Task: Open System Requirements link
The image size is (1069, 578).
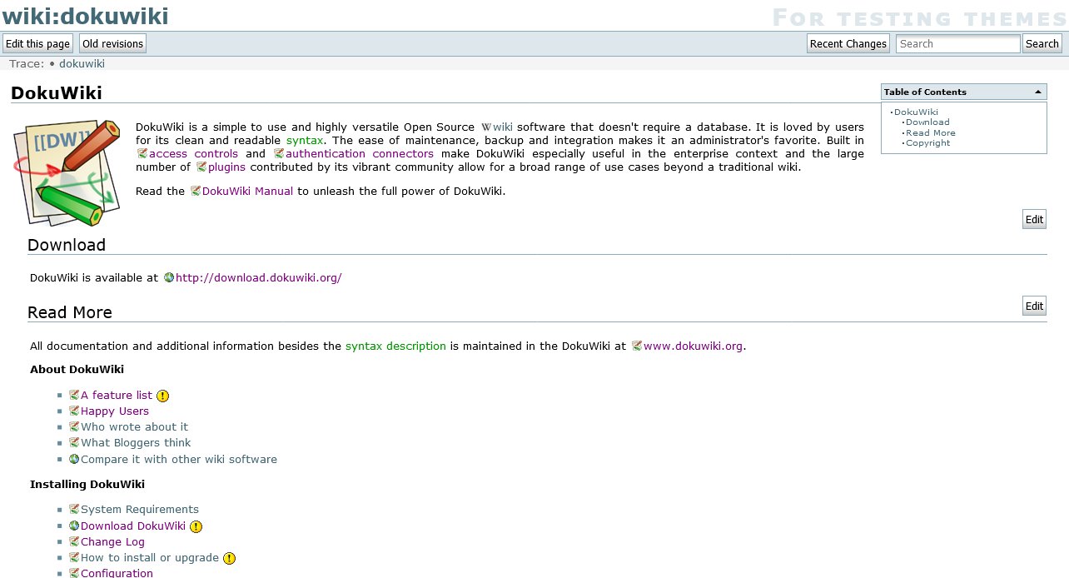Action: (x=140, y=510)
